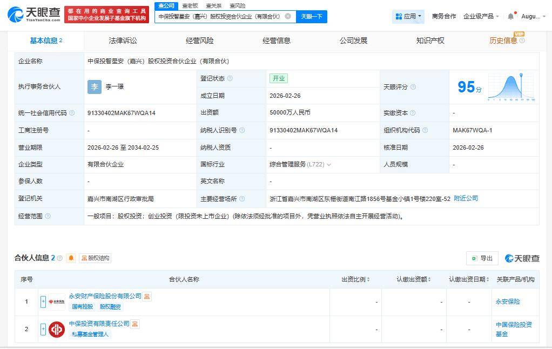Click the help icon next to 登记状态
This screenshot has height=349, width=552.
pos(230,78)
